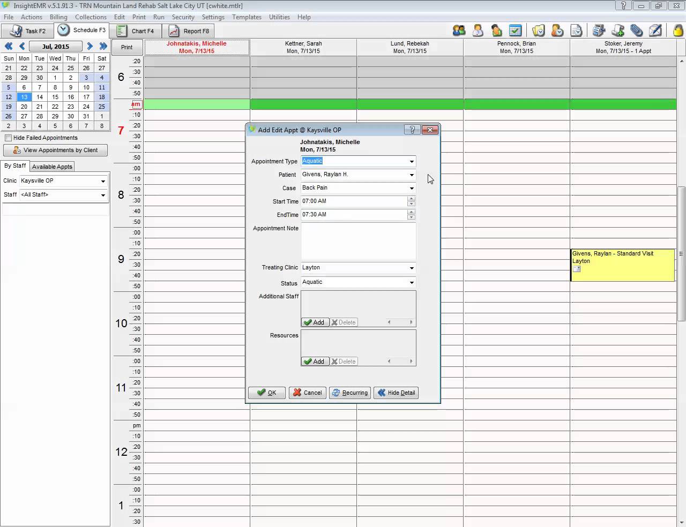Open the Treating Clinic dropdown
The height and width of the screenshot is (527, 686).
pos(412,268)
